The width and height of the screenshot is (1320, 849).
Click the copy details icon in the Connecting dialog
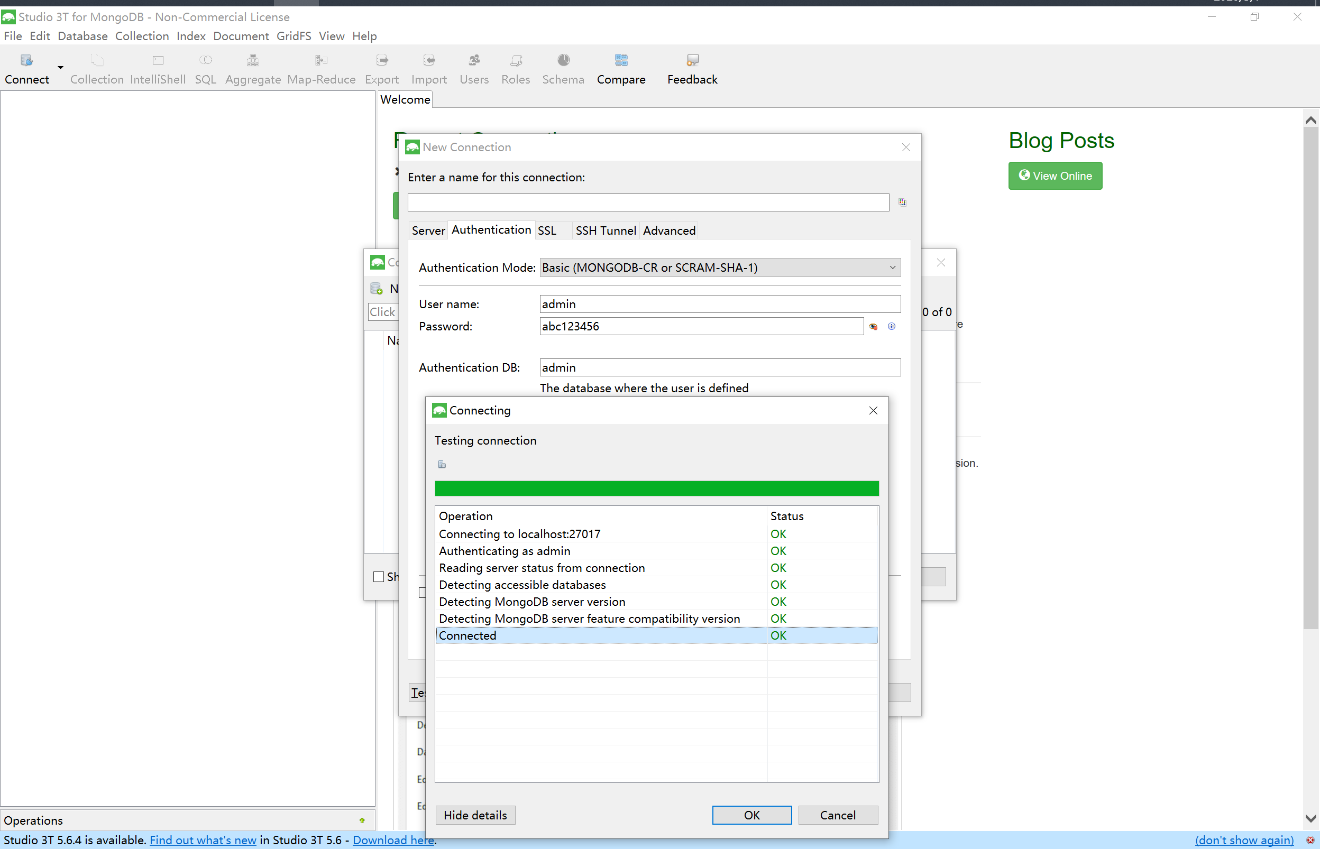click(x=442, y=464)
